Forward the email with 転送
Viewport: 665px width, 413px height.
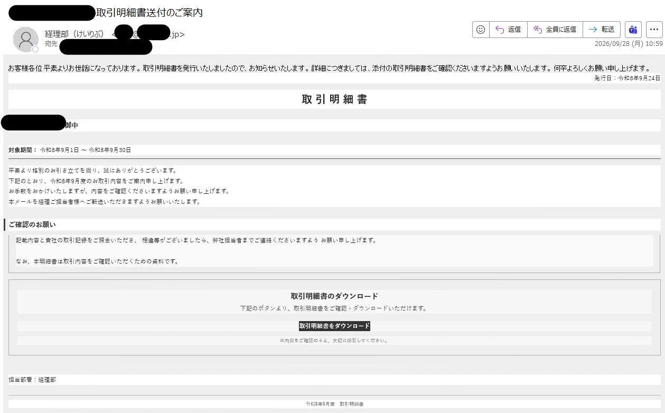602,30
